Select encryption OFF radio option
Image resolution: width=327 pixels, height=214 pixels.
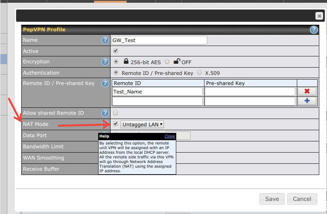167,62
